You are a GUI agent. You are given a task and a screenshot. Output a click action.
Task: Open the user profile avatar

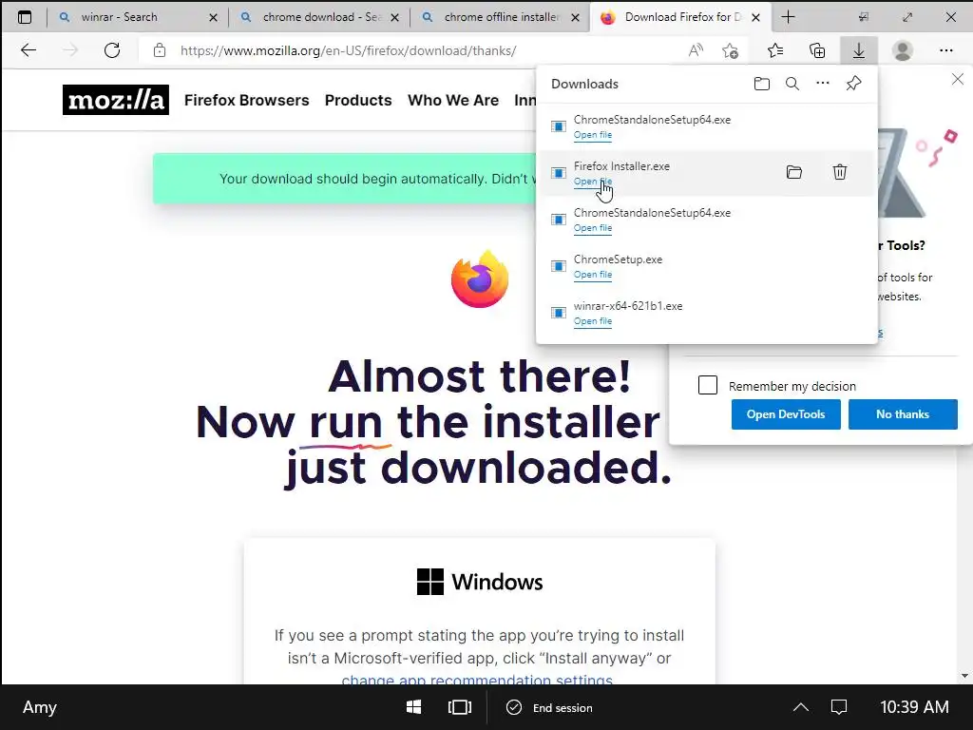click(903, 50)
